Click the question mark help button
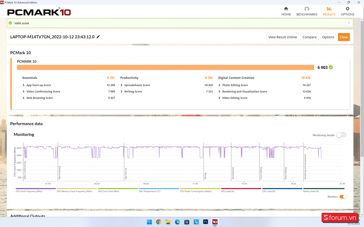 (349, 23)
